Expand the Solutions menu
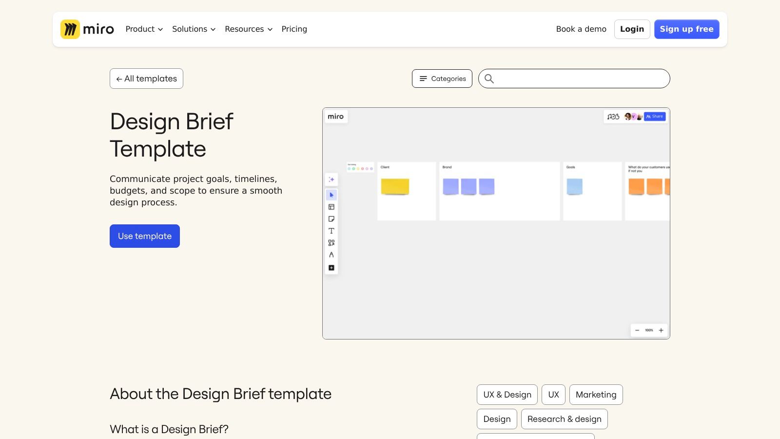 click(x=194, y=29)
